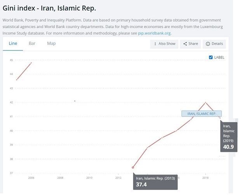Screen dimensions: 240x195
Task: Uncheck the LABEL checkbox
Action: [x=211, y=57]
